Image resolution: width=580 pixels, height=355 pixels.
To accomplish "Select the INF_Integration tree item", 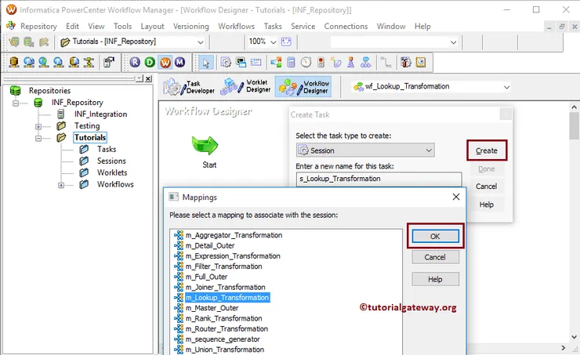I will 100,114.
